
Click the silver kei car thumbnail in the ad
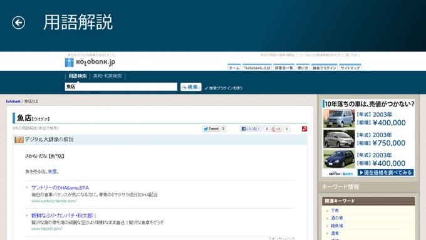click(339, 119)
